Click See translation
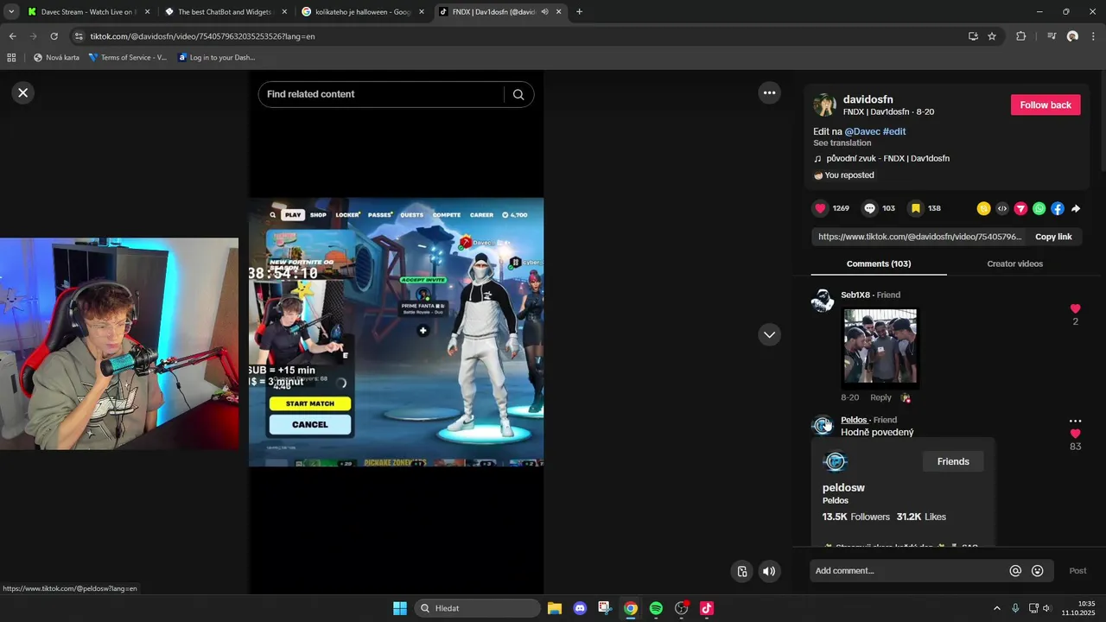 [x=842, y=143]
